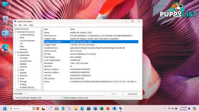199x112 pixels.
Task: Select DMA tree item
Action: pos(22,38)
